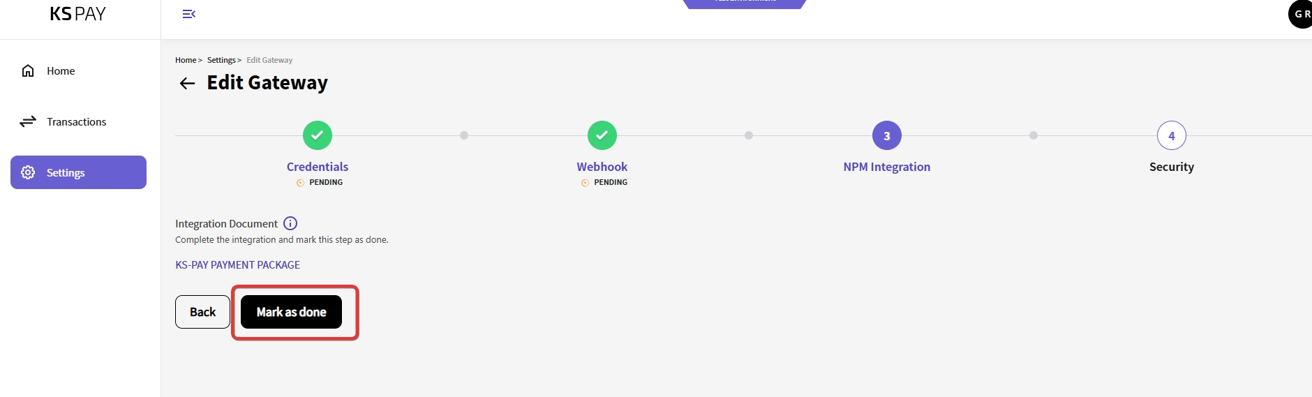This screenshot has width=1312, height=397.
Task: Go to Settings breadcrumb link
Action: 221,60
